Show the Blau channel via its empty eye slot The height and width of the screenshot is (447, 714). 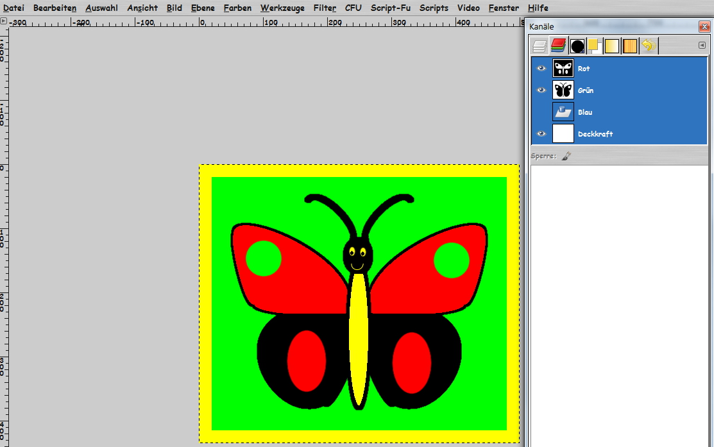tap(541, 112)
